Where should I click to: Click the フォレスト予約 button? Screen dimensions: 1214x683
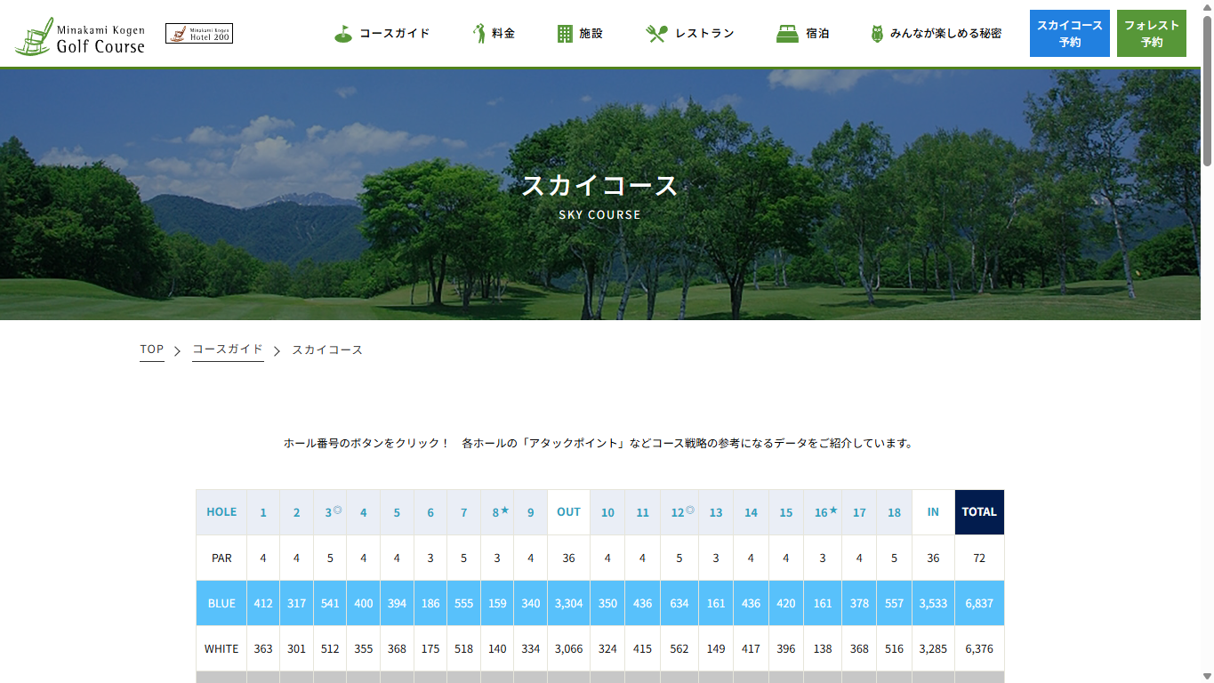tap(1152, 34)
